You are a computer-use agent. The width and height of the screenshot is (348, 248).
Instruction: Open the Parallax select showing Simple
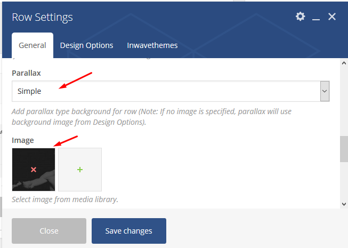(171, 91)
